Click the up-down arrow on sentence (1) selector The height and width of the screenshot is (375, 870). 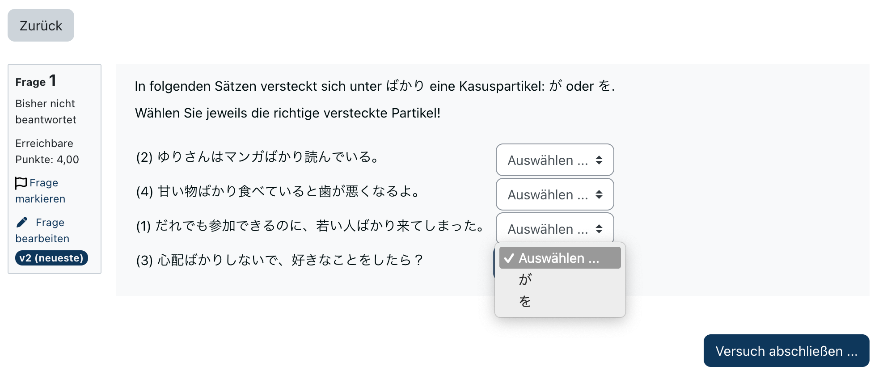pos(599,229)
